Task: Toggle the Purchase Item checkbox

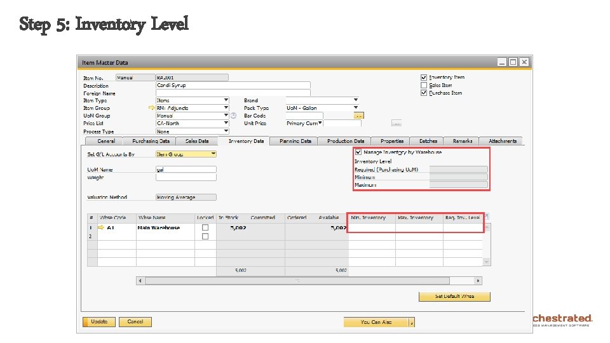Action: click(x=424, y=93)
